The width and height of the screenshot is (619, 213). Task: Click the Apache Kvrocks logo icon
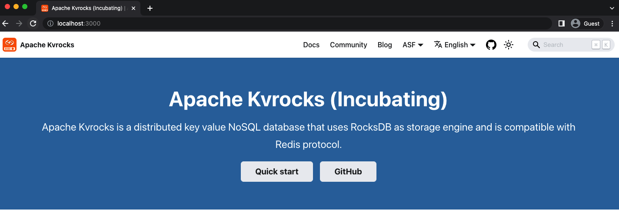tap(10, 45)
